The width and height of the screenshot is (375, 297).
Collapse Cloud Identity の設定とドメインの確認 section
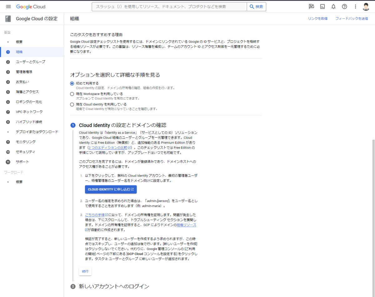[x=122, y=125]
